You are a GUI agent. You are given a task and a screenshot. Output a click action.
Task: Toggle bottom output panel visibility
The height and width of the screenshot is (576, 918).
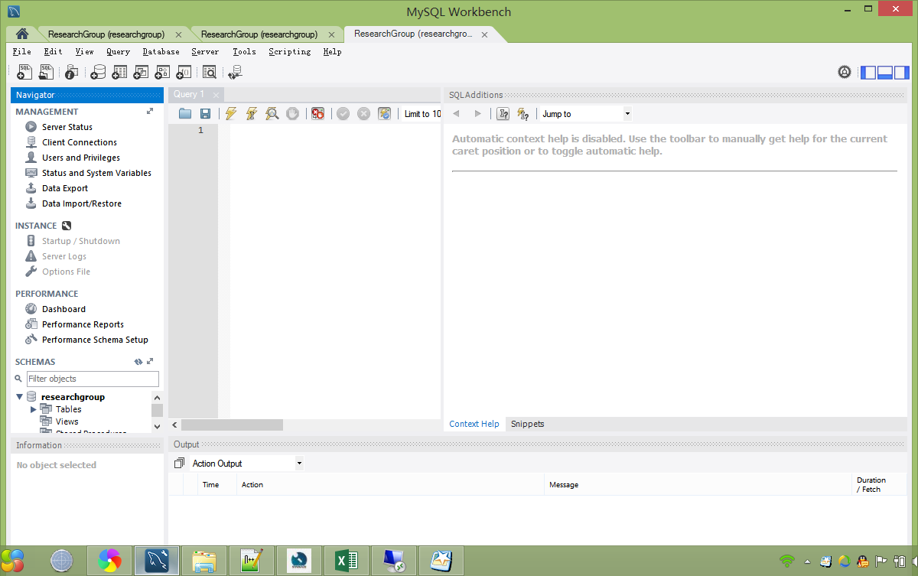[x=885, y=73]
